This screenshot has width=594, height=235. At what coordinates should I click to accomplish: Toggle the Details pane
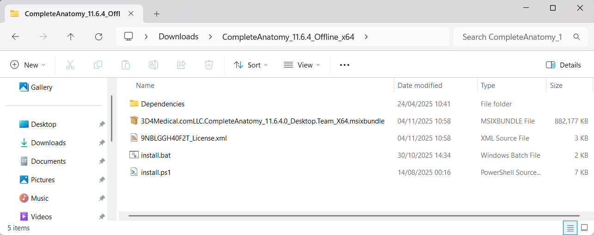point(563,65)
